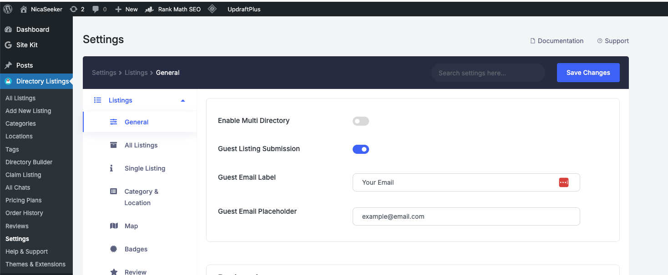Screen dimensions: 668x275
Task: Click the Map settings icon
Action: click(114, 226)
